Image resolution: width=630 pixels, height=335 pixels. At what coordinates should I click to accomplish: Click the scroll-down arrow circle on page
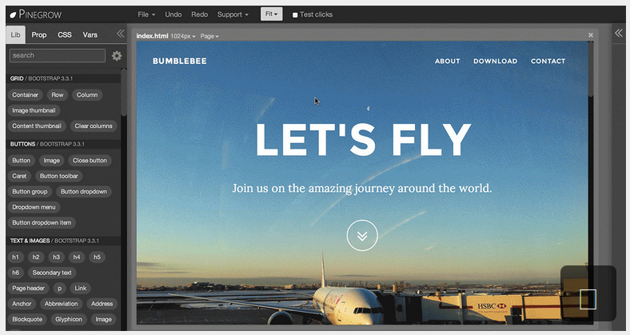(362, 235)
